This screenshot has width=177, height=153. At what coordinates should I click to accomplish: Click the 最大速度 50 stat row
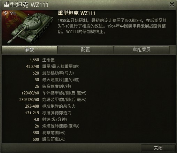click(x=57, y=80)
